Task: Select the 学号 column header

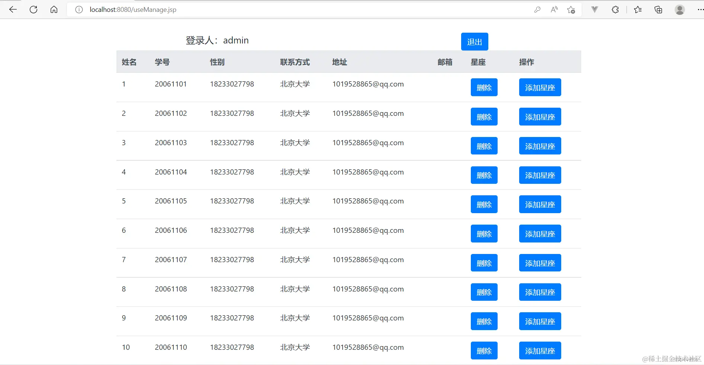Action: 162,62
